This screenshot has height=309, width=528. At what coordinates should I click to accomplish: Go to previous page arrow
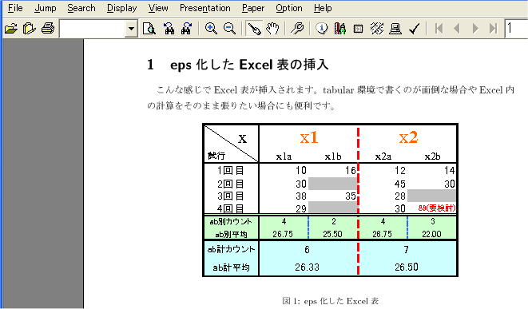click(x=457, y=28)
